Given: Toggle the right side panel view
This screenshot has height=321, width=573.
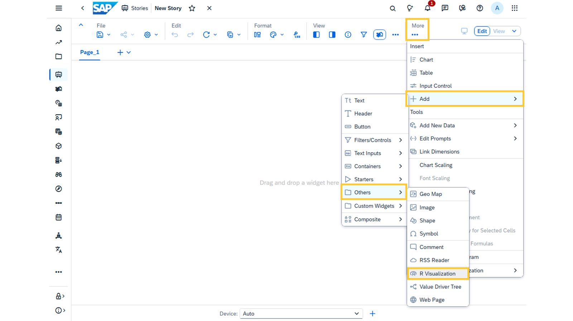Looking at the screenshot, I should 332,35.
